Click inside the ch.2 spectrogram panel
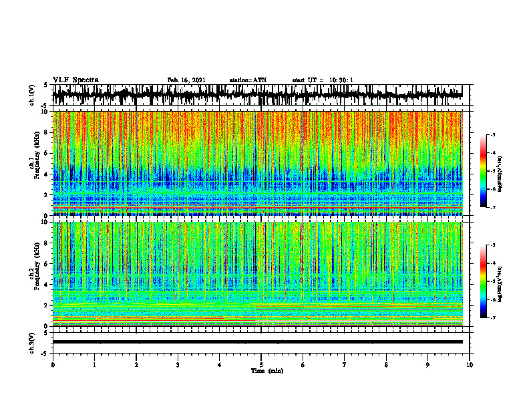This screenshot has width=529, height=409. click(x=257, y=274)
